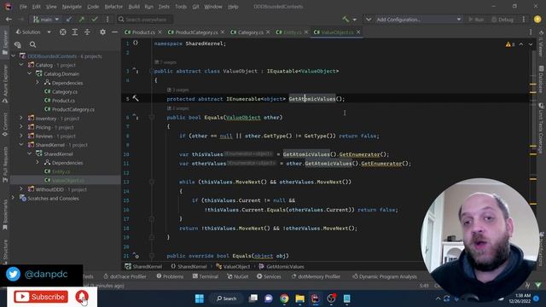546x307 pixels.
Task: Navigate back with the back arrow
Action: pyautogui.click(x=9, y=20)
